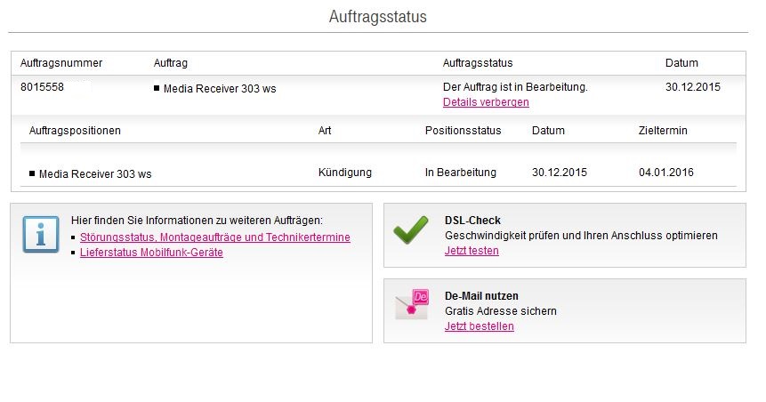Click the Kündigung type cell
766x402 pixels.
[344, 173]
